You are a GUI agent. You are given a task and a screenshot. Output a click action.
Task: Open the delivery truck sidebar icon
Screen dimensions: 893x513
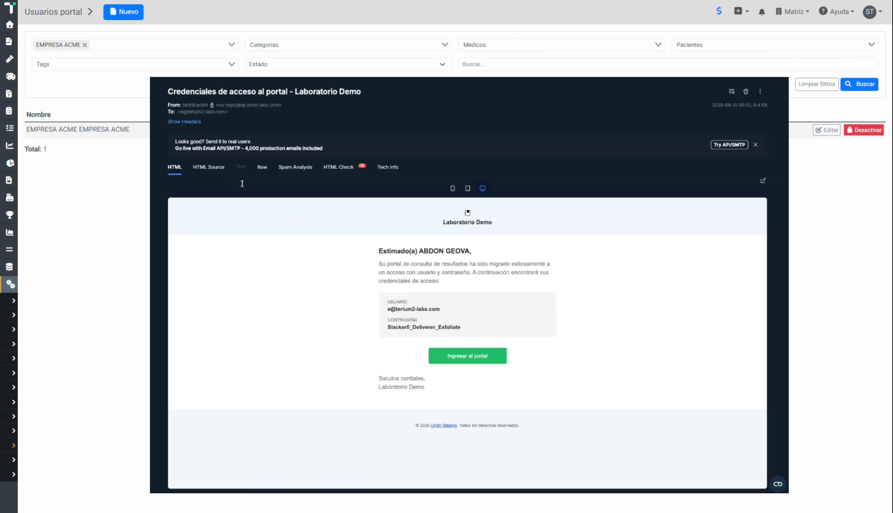(10, 76)
